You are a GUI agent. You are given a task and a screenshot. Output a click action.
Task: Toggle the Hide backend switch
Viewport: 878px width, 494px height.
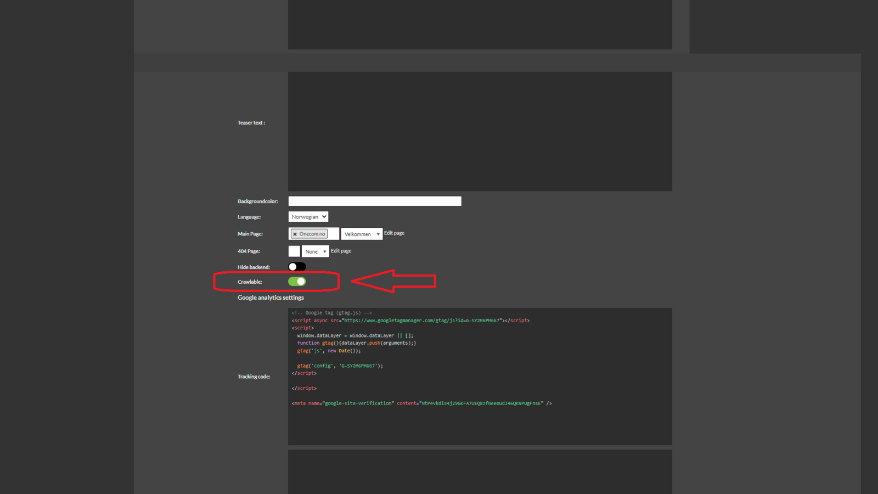297,267
